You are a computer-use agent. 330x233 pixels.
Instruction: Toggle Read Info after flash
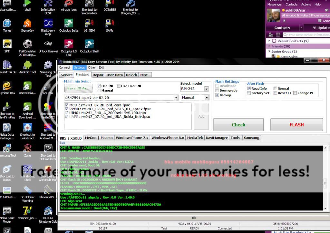coord(249,88)
